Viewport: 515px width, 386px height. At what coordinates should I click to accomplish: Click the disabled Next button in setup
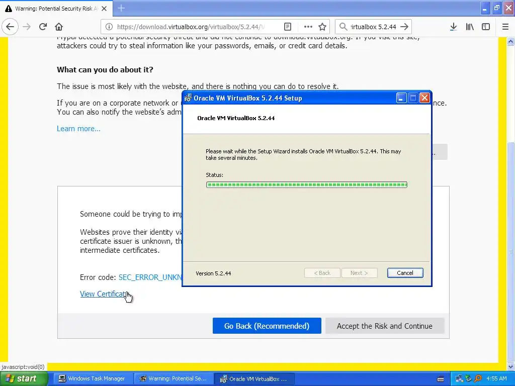click(x=359, y=273)
